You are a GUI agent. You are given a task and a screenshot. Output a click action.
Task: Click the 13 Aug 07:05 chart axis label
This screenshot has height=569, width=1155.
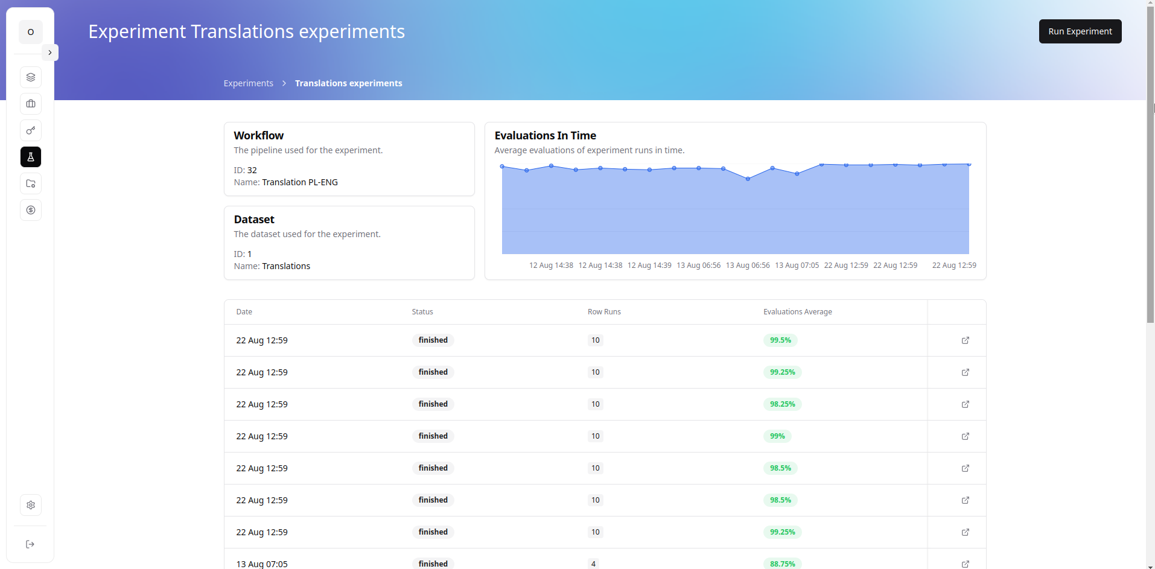(797, 265)
